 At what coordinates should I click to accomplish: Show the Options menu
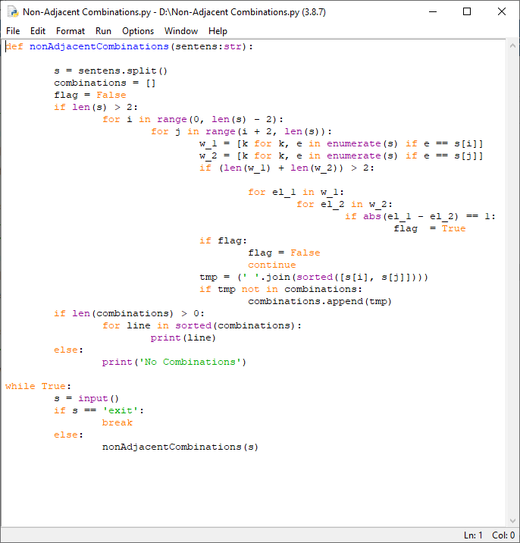click(138, 31)
